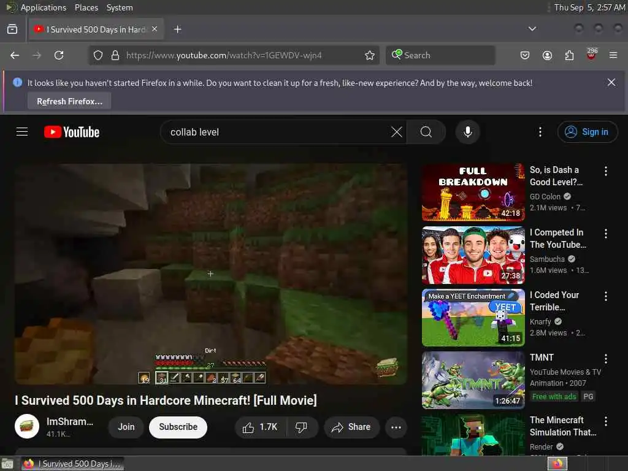Close the 'I Survived 500 Days' tab
The height and width of the screenshot is (471, 628).
(x=155, y=29)
